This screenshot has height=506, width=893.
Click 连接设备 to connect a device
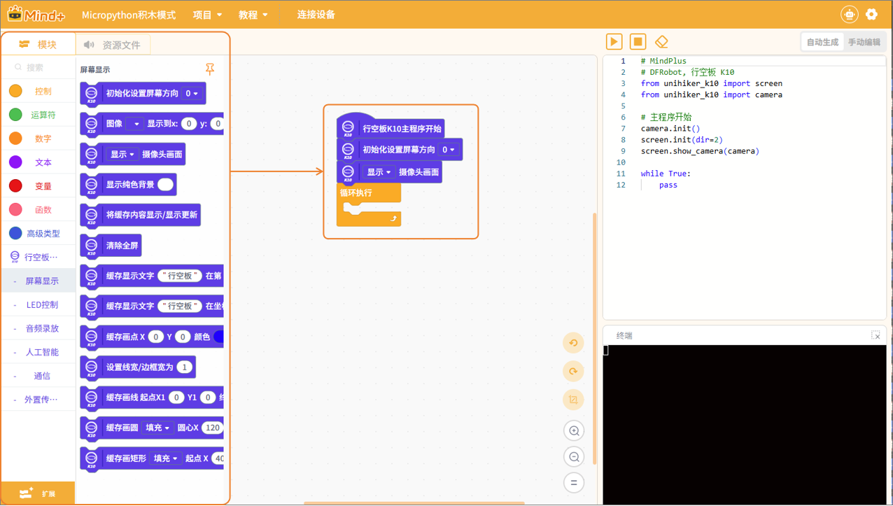click(316, 15)
